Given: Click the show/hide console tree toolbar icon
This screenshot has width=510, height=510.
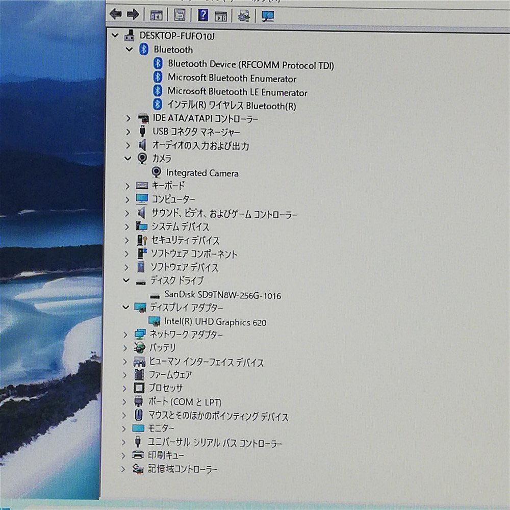Looking at the screenshot, I should coord(156,15).
